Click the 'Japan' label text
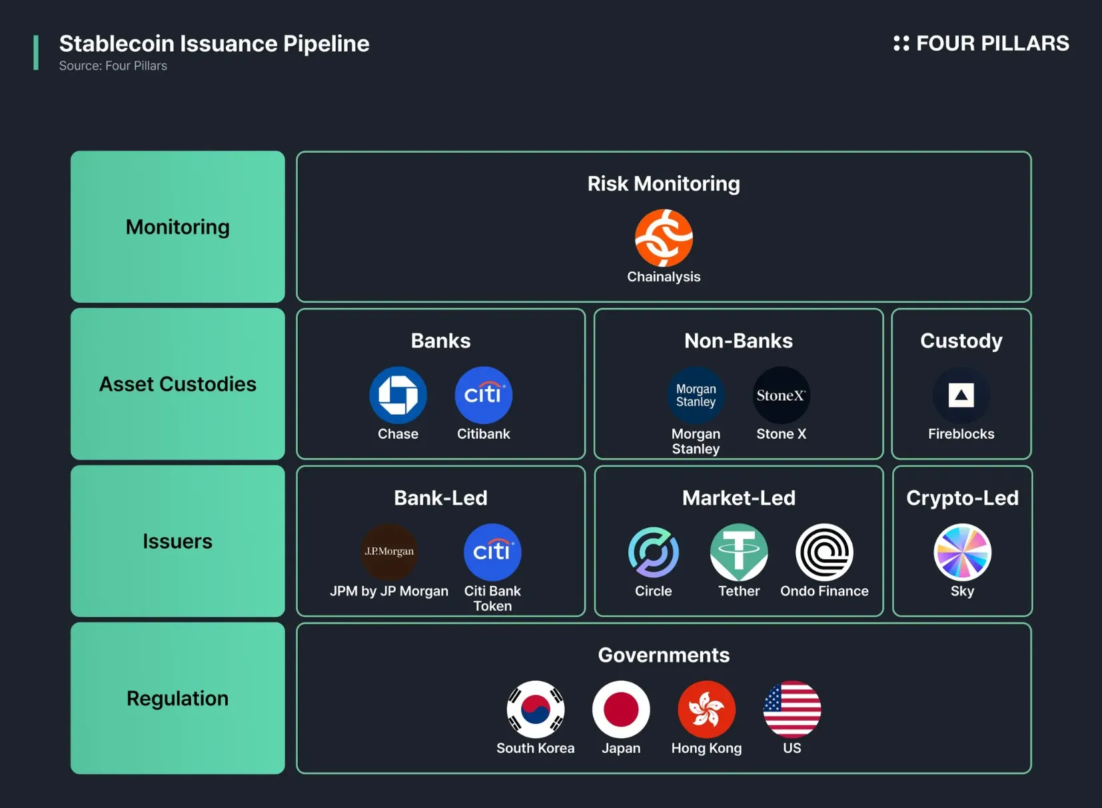This screenshot has width=1102, height=808. 621,749
